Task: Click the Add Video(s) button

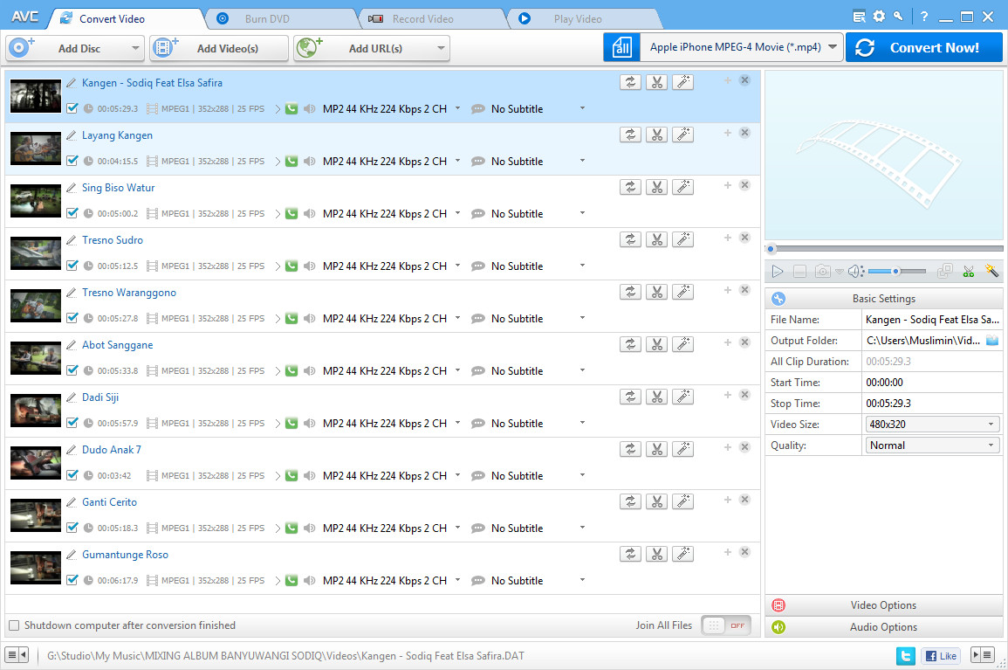Action: [218, 48]
